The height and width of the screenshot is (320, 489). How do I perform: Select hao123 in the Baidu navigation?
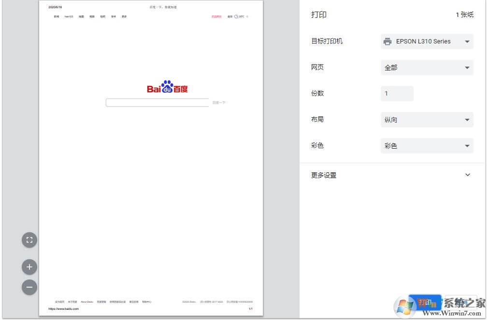(69, 16)
